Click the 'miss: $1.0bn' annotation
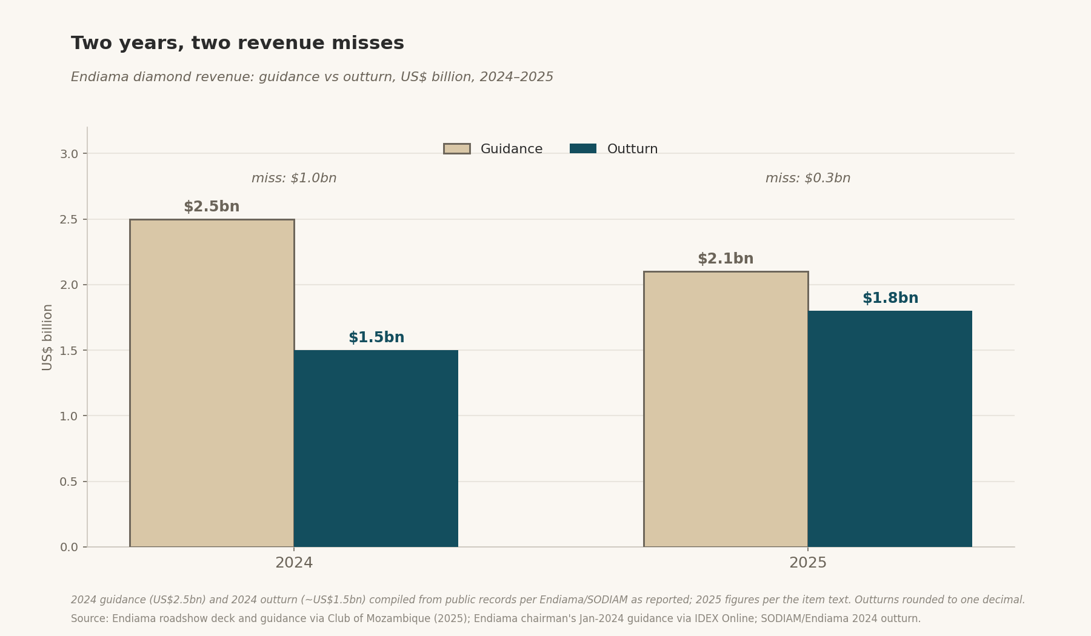The image size is (1091, 636). tap(294, 178)
